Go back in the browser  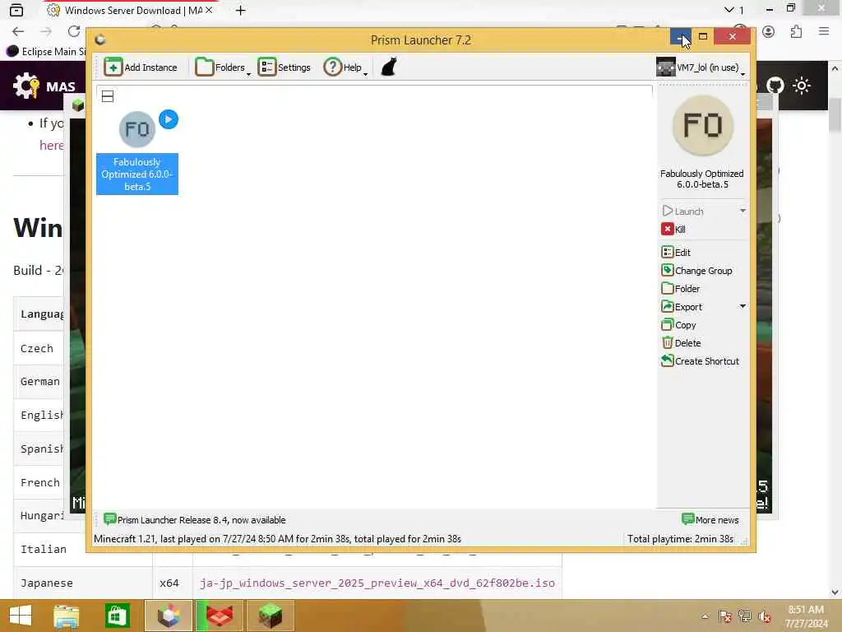point(18,31)
